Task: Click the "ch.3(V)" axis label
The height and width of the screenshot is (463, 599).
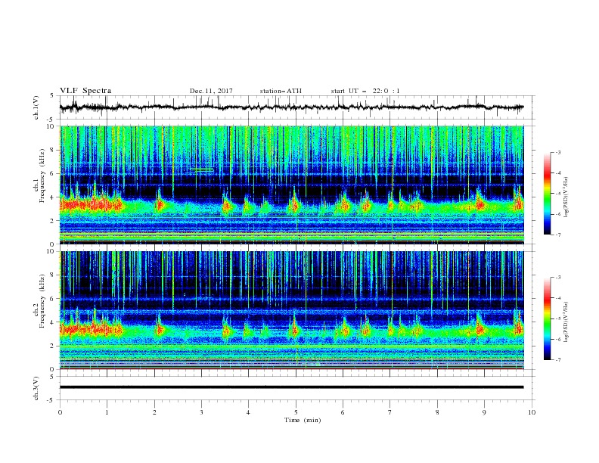Action: tap(36, 388)
